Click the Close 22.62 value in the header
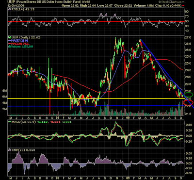 pos(123,5)
